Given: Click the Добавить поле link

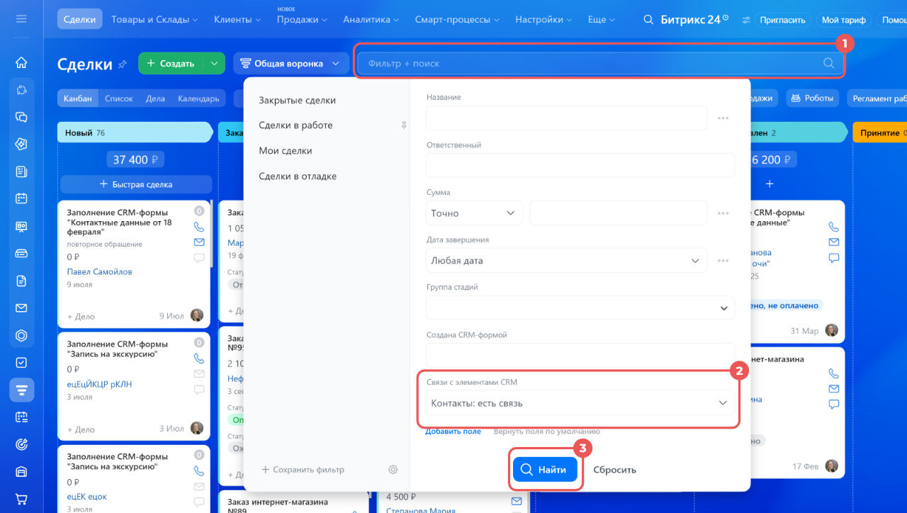Looking at the screenshot, I should tap(453, 431).
